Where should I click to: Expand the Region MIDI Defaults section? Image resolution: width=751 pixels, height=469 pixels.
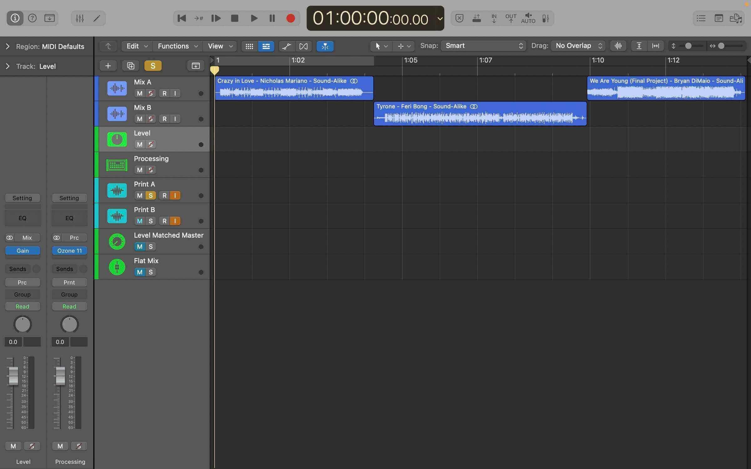(x=8, y=46)
